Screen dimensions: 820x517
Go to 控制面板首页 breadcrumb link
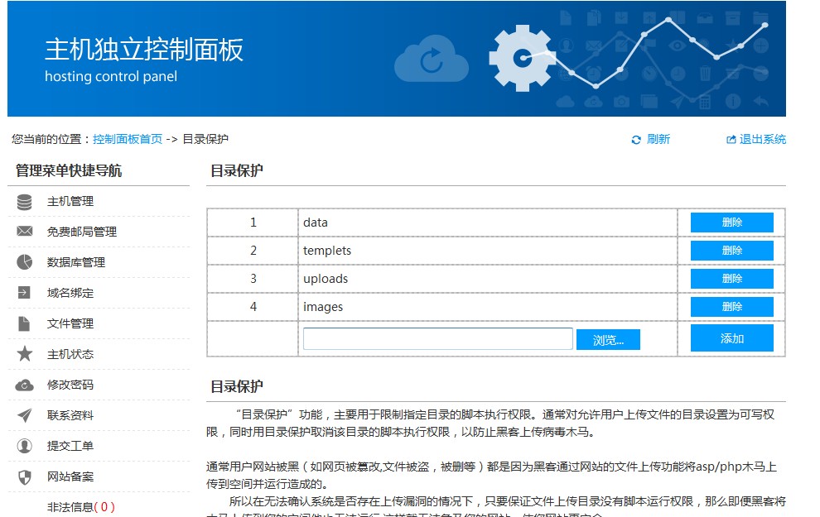point(128,140)
